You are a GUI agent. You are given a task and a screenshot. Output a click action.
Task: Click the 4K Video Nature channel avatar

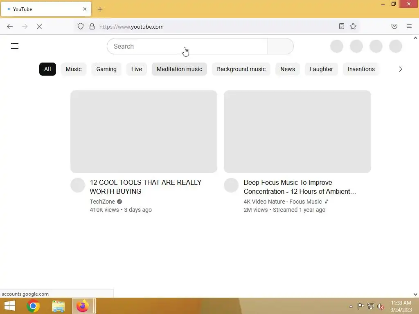(231, 185)
